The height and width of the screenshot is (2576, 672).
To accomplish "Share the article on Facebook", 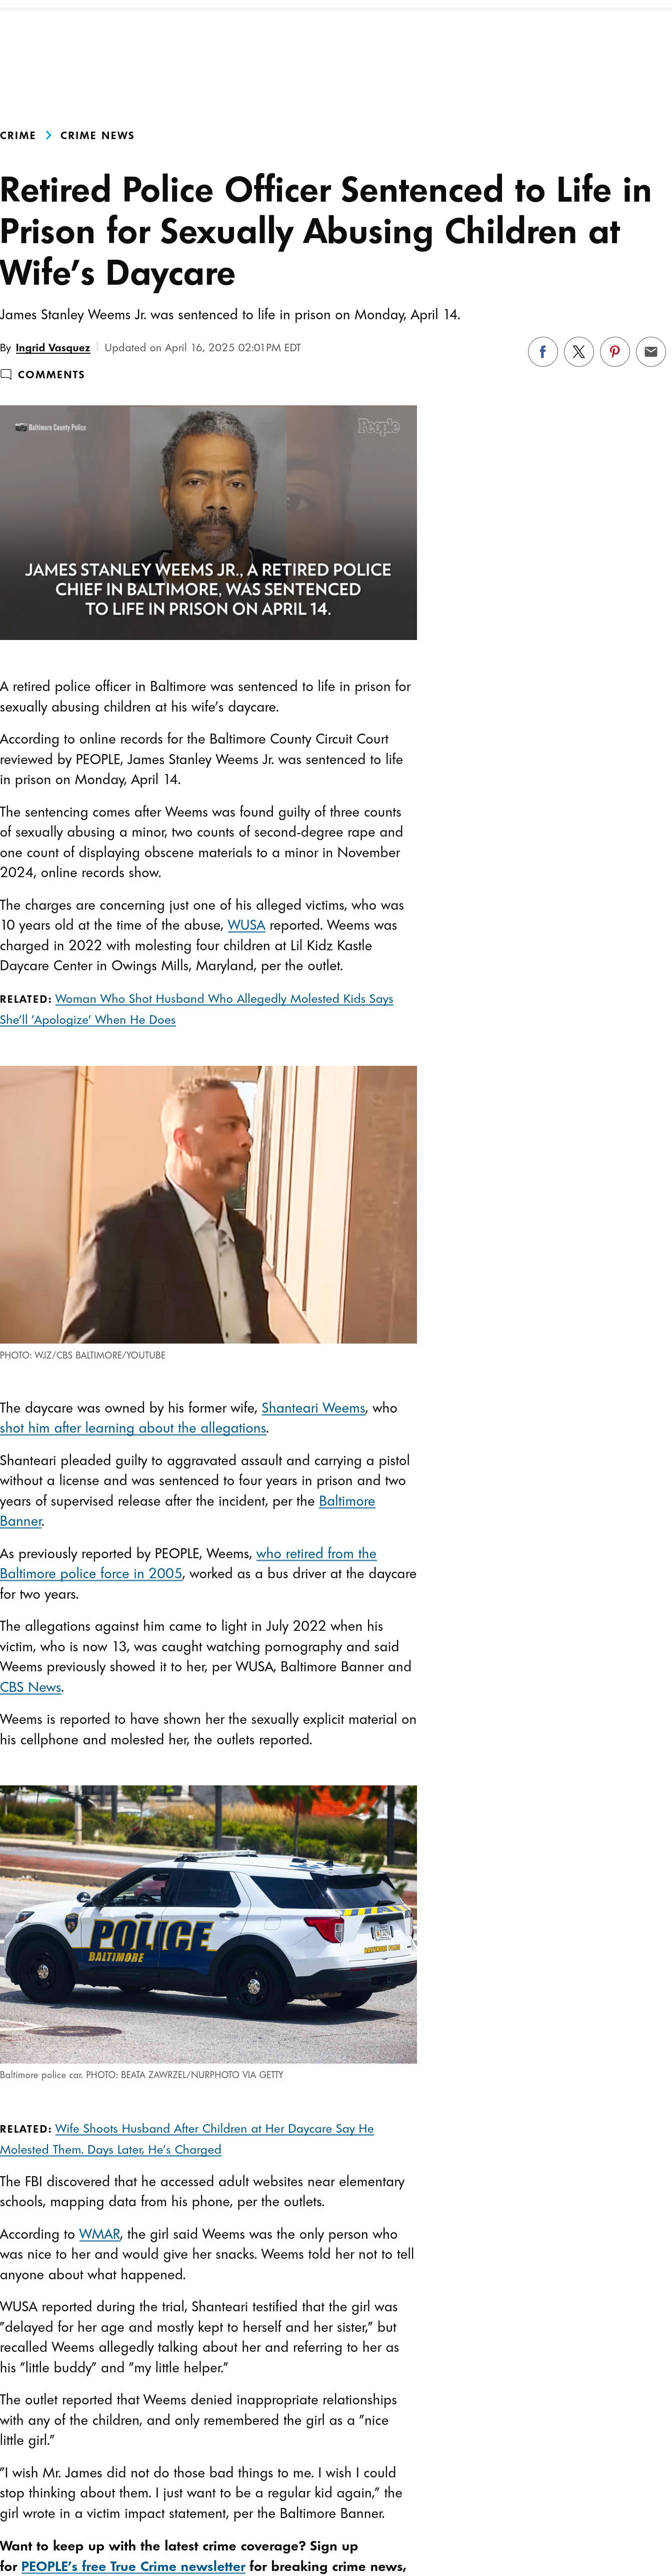I will (542, 352).
